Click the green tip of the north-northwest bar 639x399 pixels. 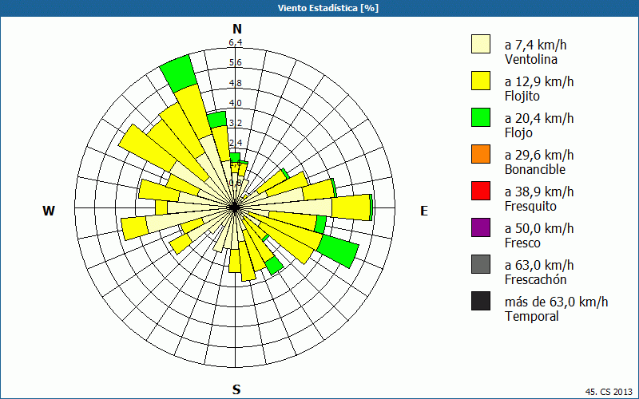click(179, 73)
